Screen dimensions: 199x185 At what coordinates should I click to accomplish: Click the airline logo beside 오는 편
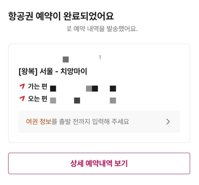point(22,99)
